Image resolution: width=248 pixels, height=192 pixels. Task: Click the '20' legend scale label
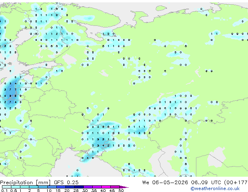67,190
